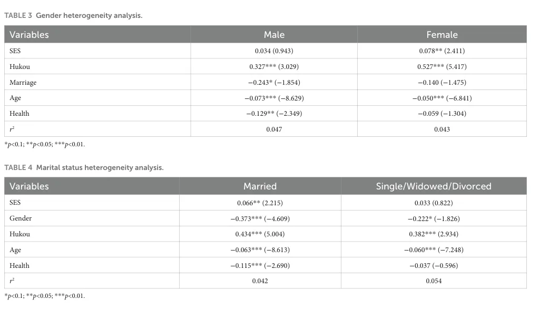This screenshot has height=310, width=539.
Task: Select the Male column header
Action: 274,35
